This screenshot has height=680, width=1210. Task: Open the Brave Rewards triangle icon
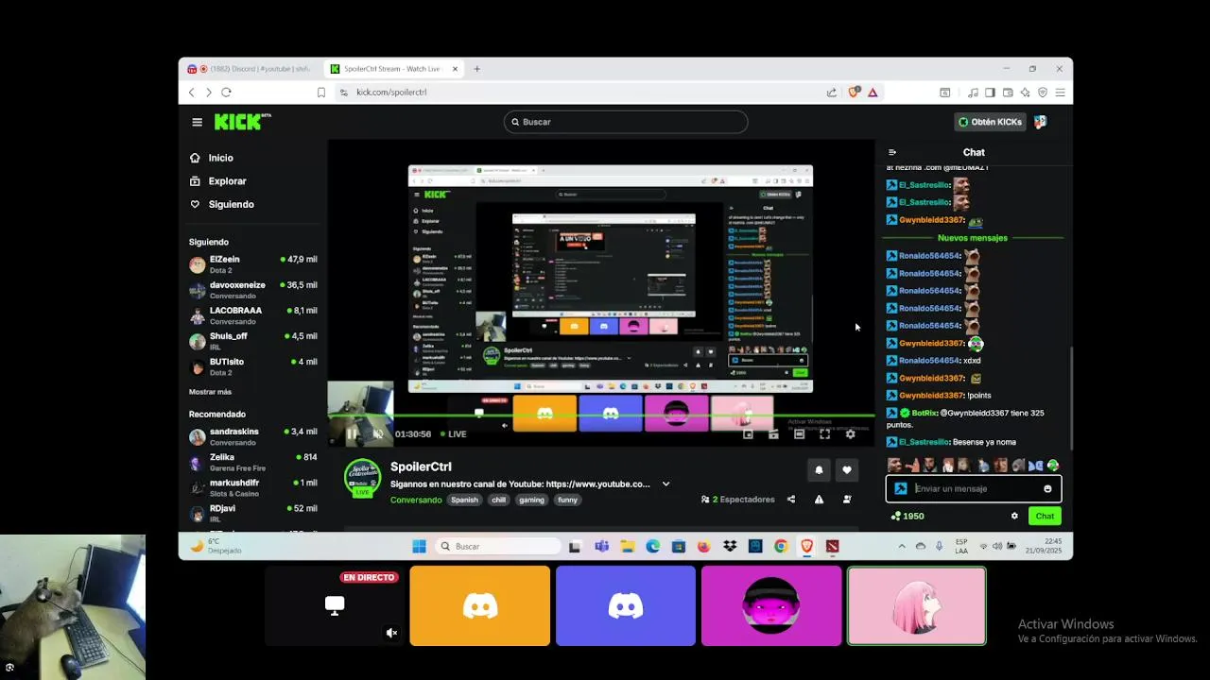(873, 93)
